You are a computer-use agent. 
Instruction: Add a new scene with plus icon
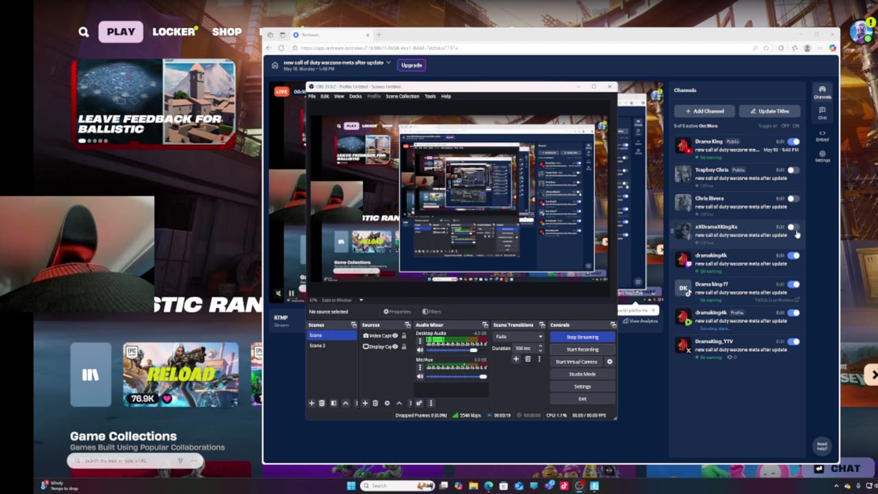point(311,403)
